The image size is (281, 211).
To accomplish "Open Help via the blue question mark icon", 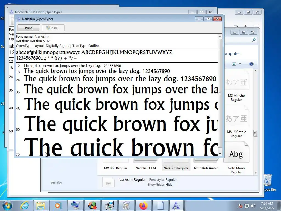I will click(251, 64).
